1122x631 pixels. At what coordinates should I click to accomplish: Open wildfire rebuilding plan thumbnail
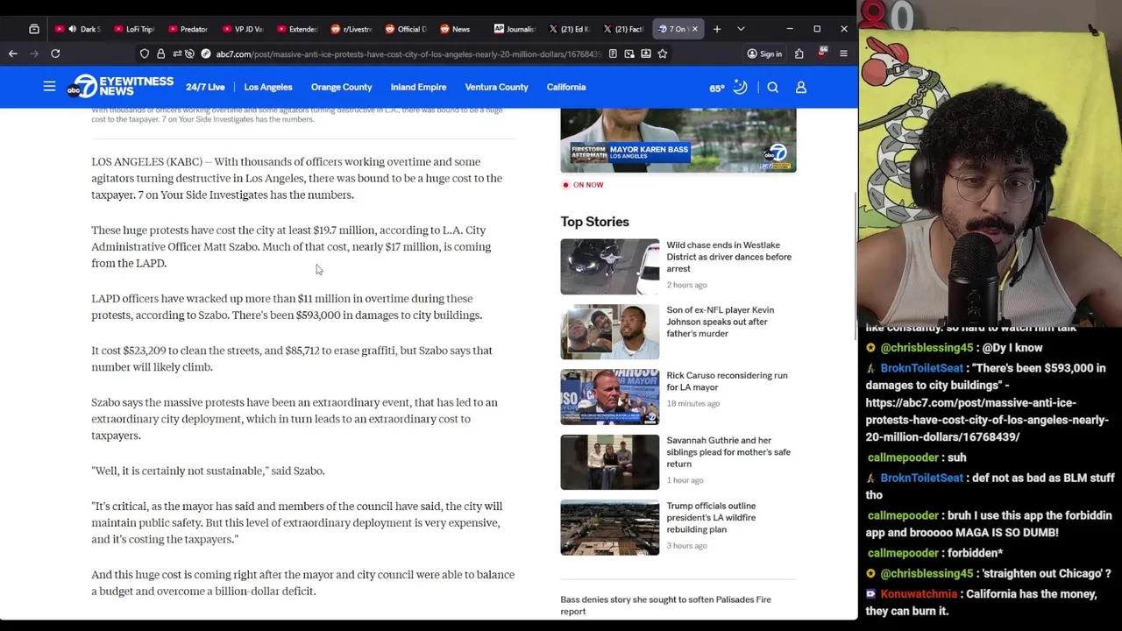coord(610,528)
